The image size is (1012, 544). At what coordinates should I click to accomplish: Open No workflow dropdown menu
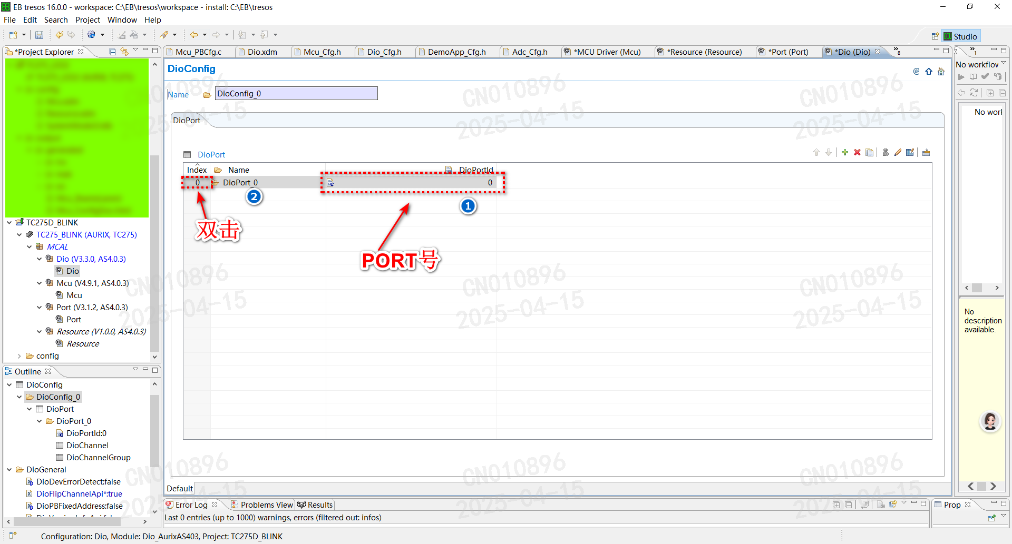coord(1004,63)
